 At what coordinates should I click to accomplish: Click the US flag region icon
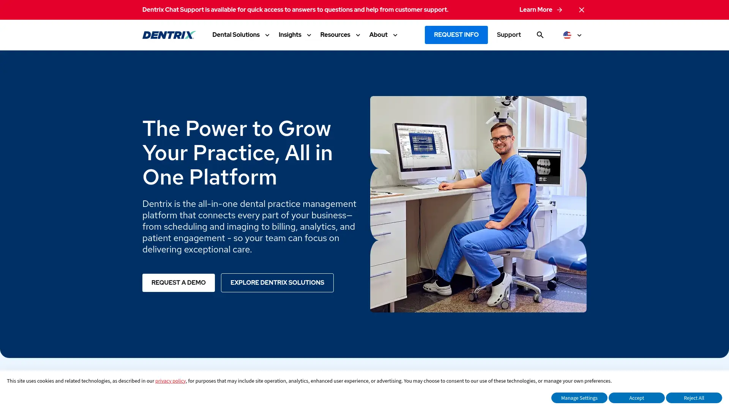tap(567, 35)
